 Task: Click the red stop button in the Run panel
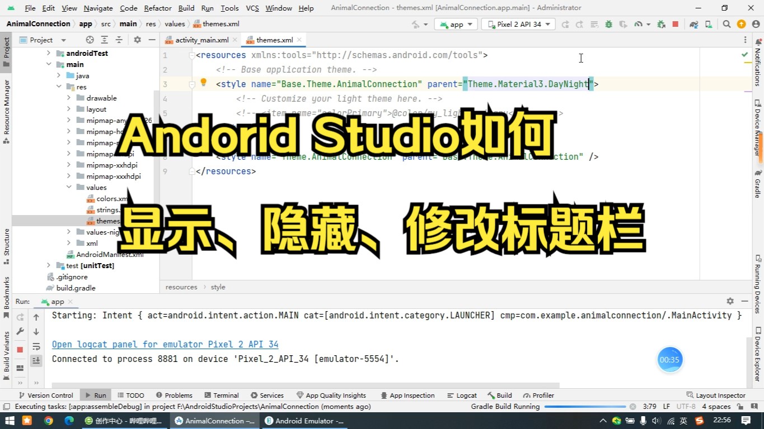[x=20, y=350]
